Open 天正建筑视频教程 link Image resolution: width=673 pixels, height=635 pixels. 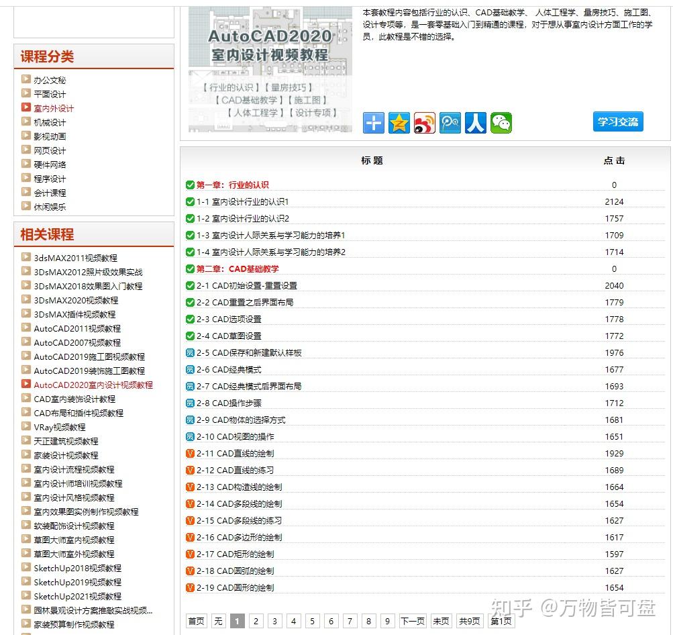point(66,442)
